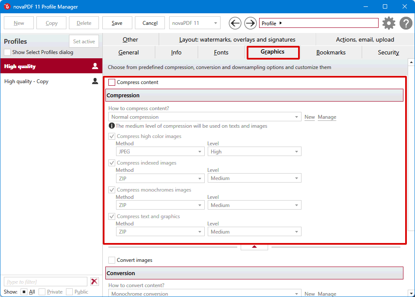415x297 pixels.
Task: Click the novaPDF logo in title bar
Action: click(x=7, y=6)
